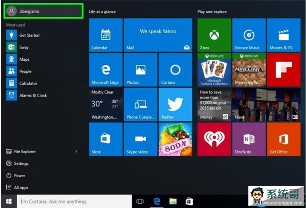Open File Explorer from Start menu
306x208 pixels.
coord(21,152)
